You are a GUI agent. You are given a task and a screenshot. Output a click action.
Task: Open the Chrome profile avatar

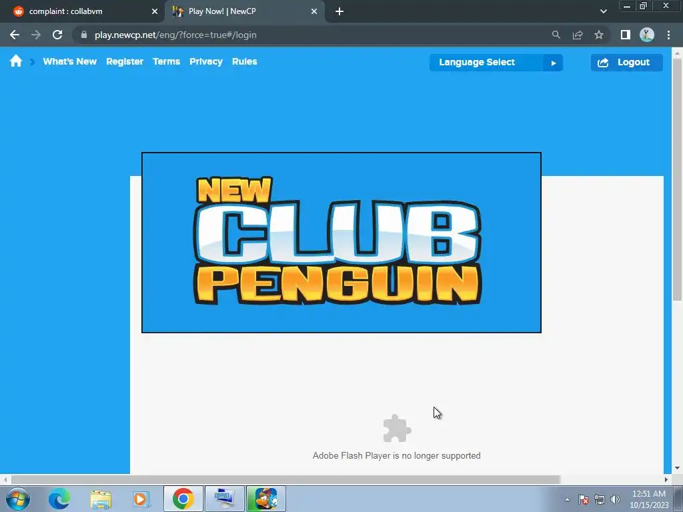647,35
